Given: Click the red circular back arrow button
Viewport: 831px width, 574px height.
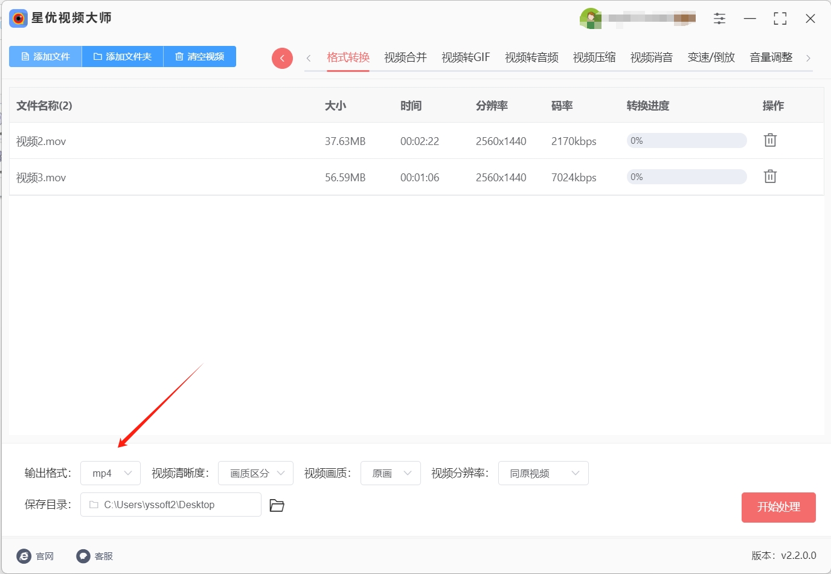Looking at the screenshot, I should click(282, 58).
